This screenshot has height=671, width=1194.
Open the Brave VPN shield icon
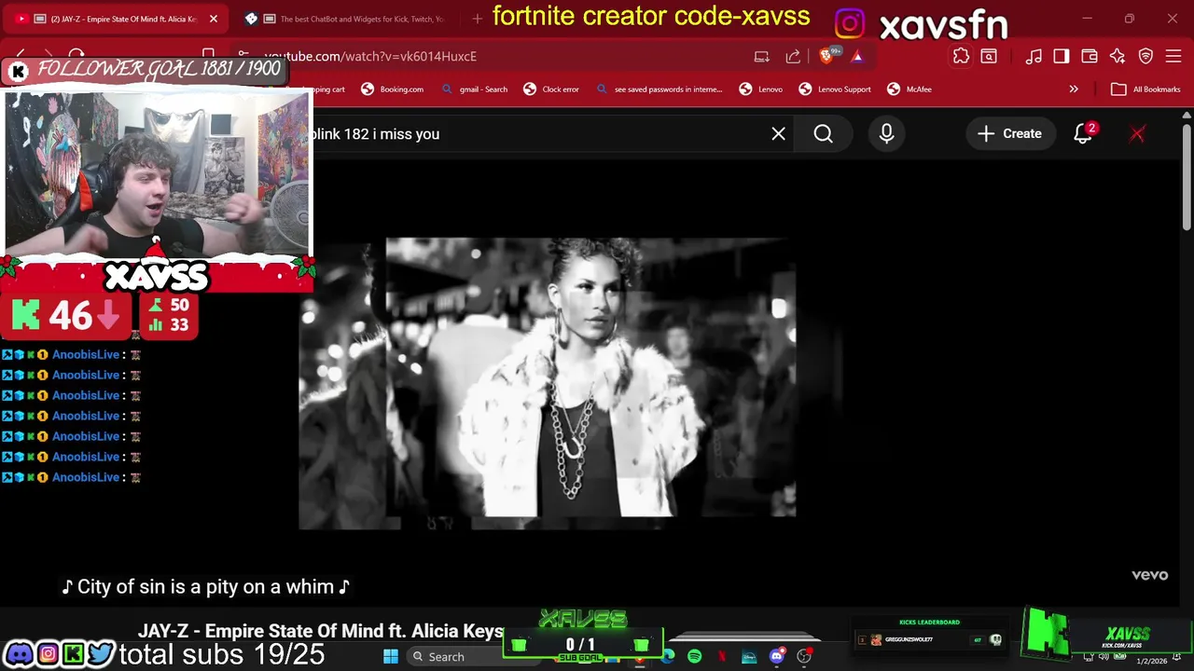click(1145, 57)
